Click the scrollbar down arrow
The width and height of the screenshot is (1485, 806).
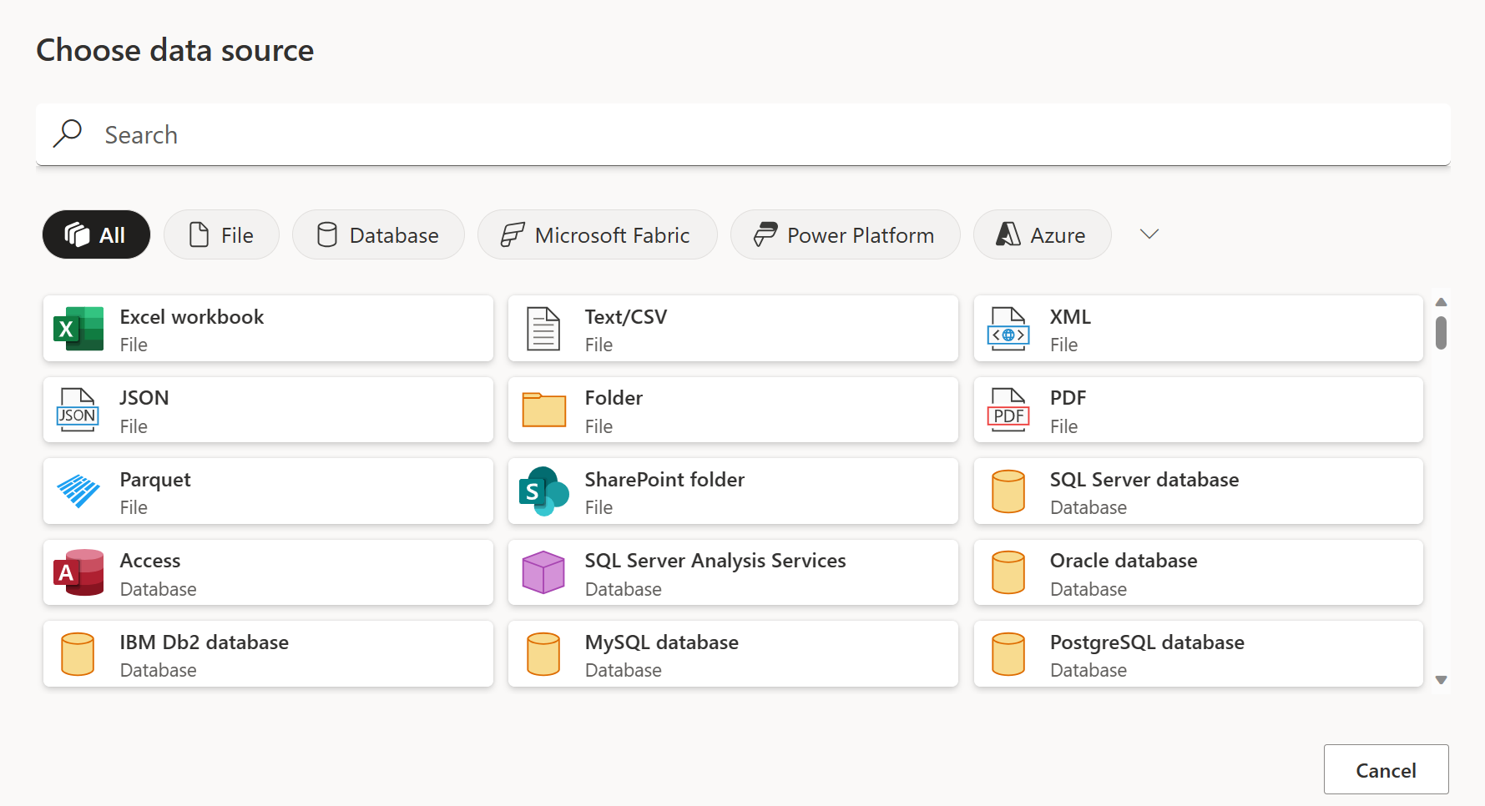click(x=1441, y=680)
